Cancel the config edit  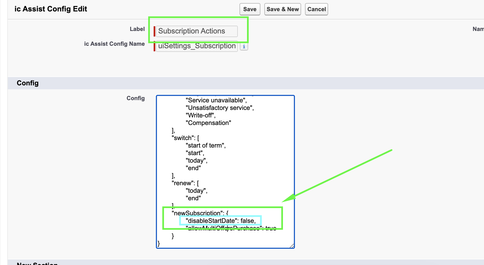click(x=316, y=9)
